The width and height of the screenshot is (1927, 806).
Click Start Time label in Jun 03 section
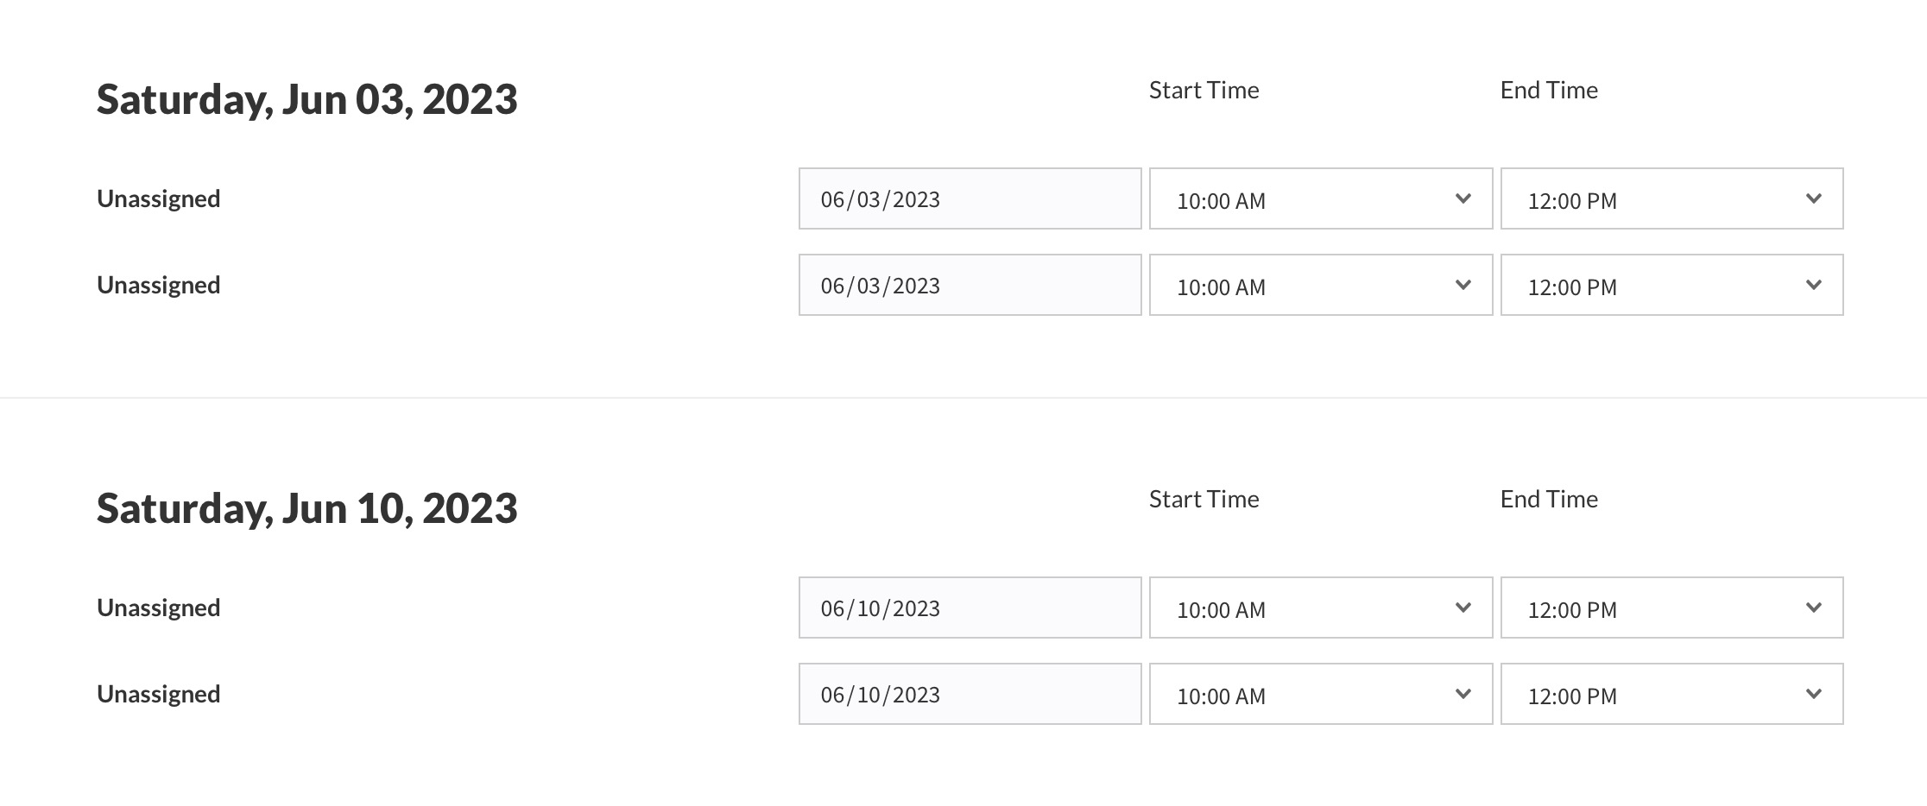tap(1204, 91)
